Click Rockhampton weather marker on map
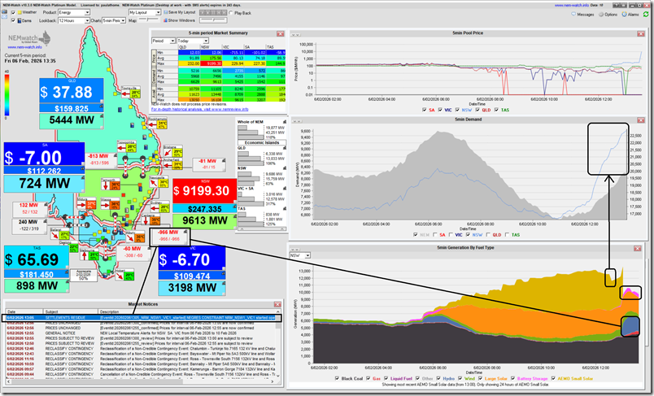 click(157, 124)
